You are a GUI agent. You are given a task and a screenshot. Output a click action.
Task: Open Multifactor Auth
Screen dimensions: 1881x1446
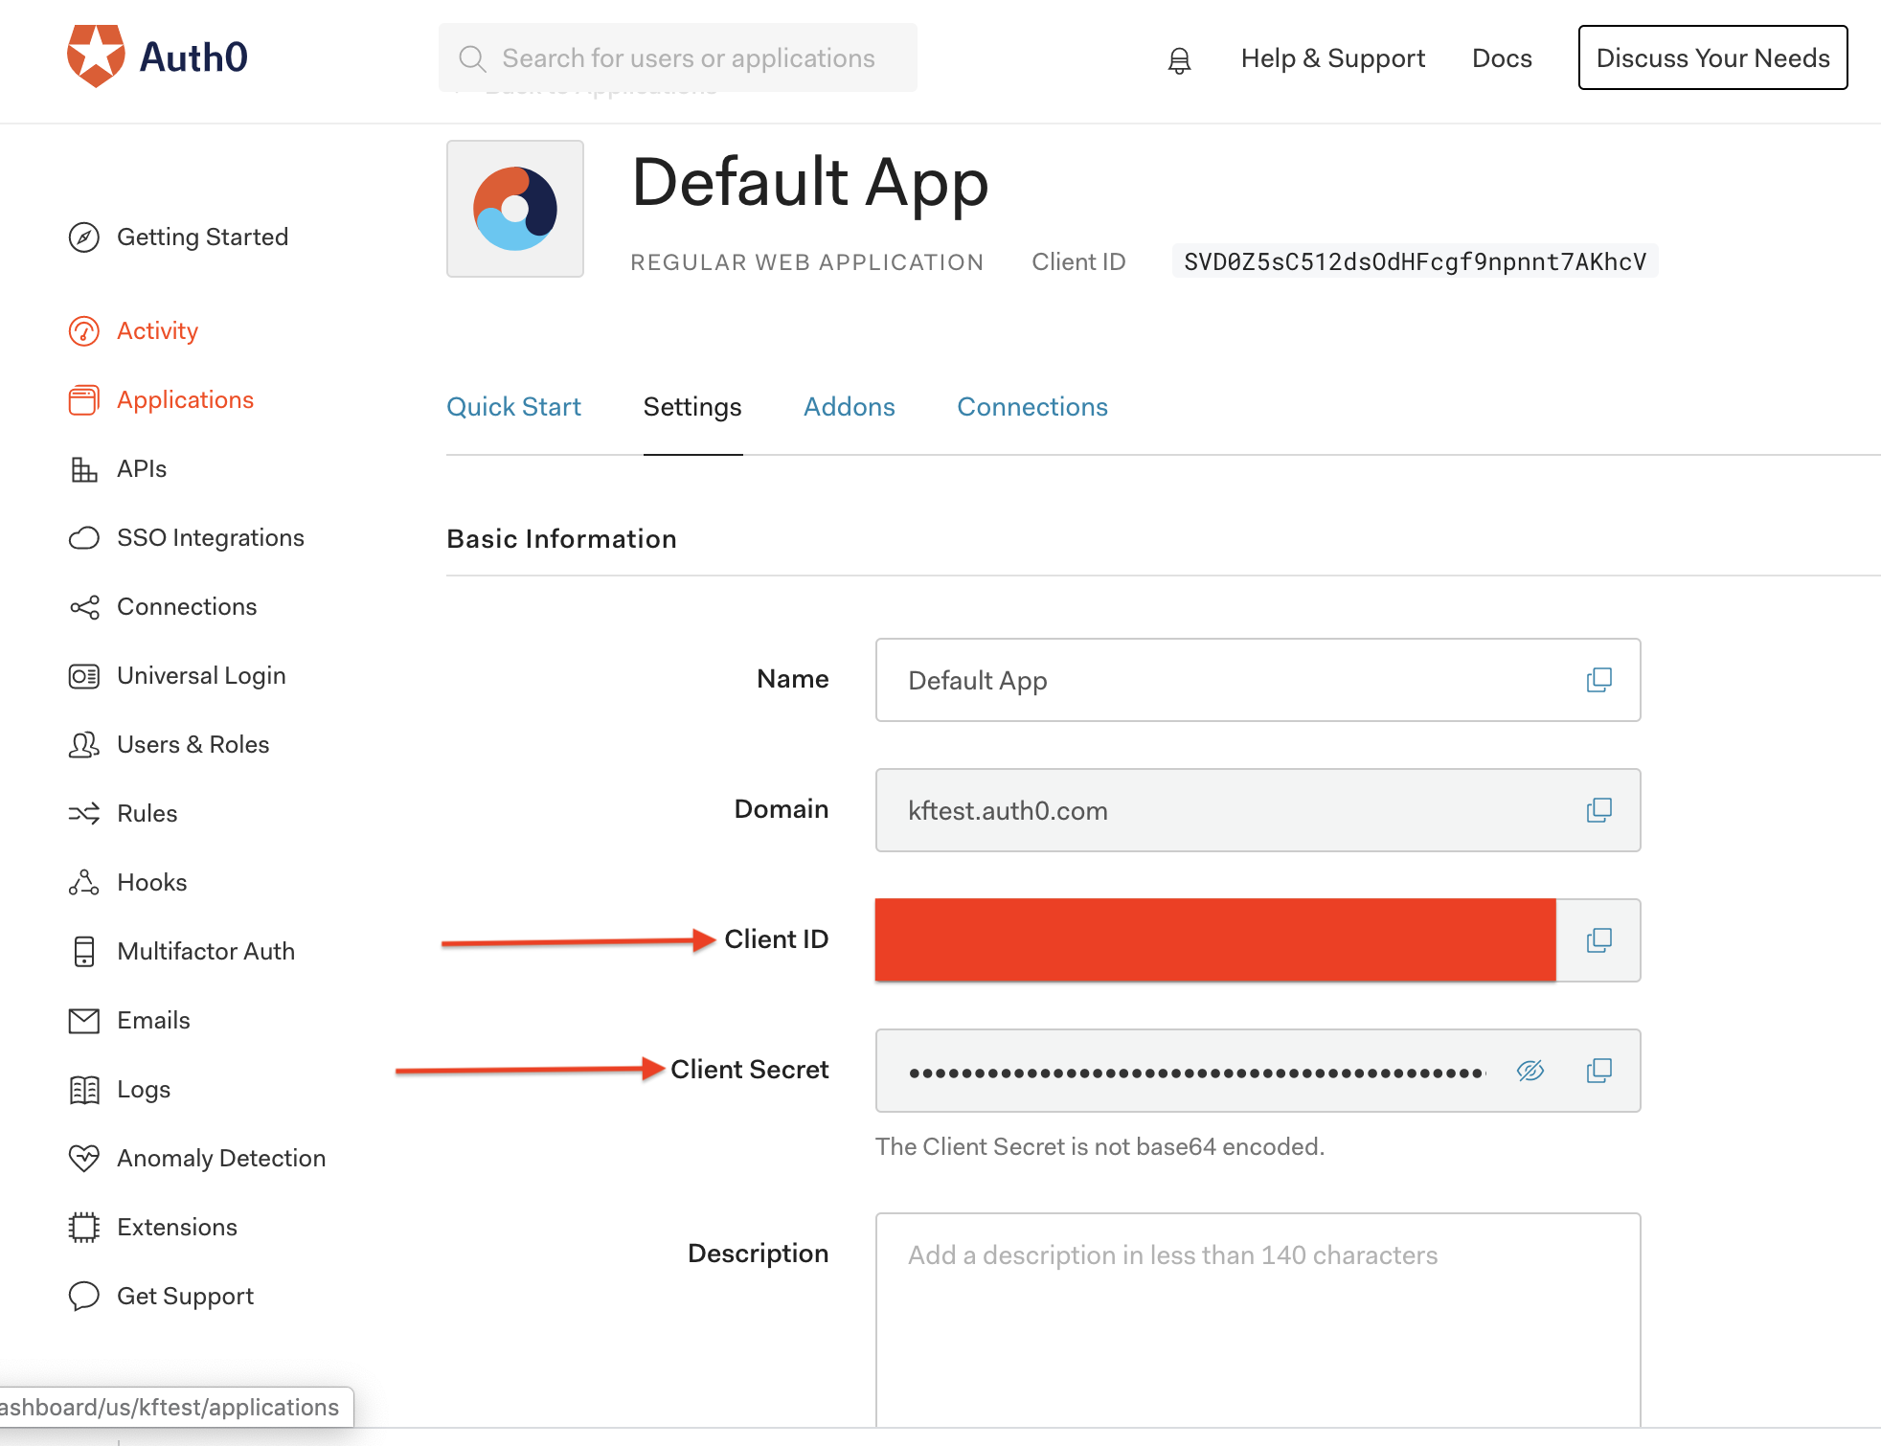click(x=206, y=951)
